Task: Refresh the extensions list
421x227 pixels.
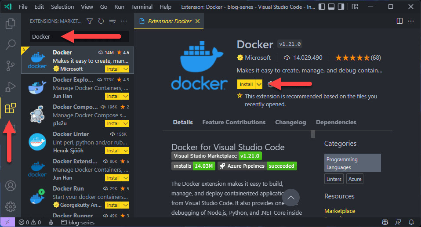Action: (x=101, y=21)
